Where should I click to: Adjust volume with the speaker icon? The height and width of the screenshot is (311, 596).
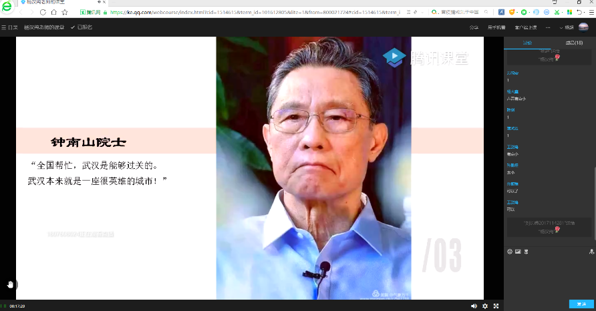point(474,306)
